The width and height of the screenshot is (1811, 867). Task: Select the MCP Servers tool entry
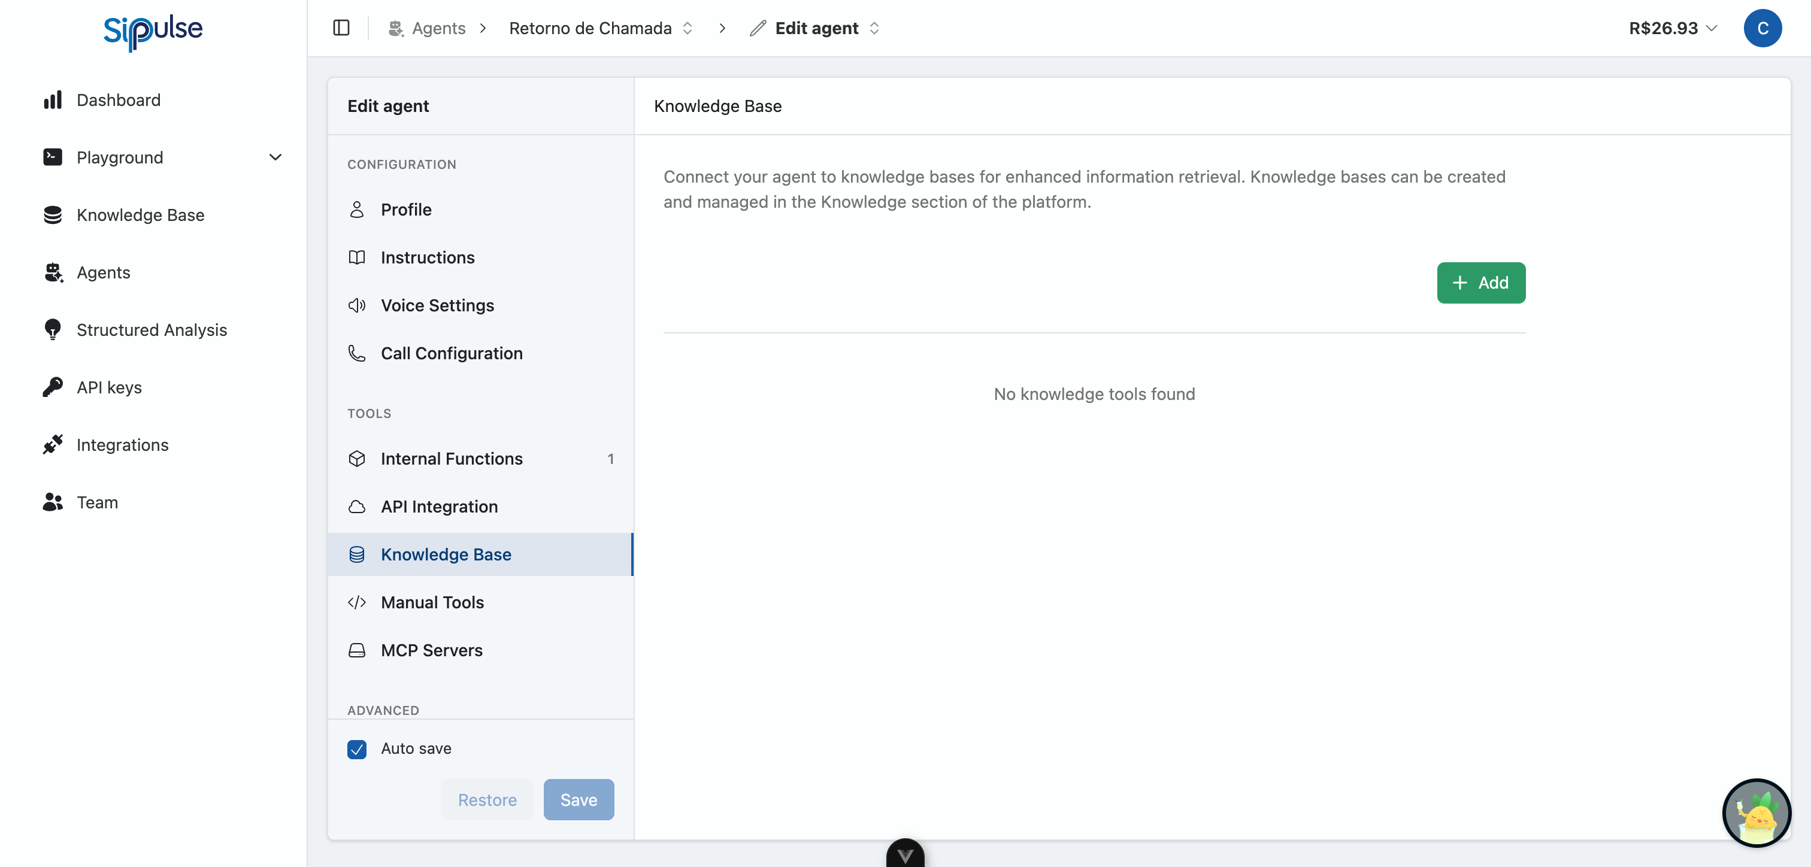click(432, 650)
